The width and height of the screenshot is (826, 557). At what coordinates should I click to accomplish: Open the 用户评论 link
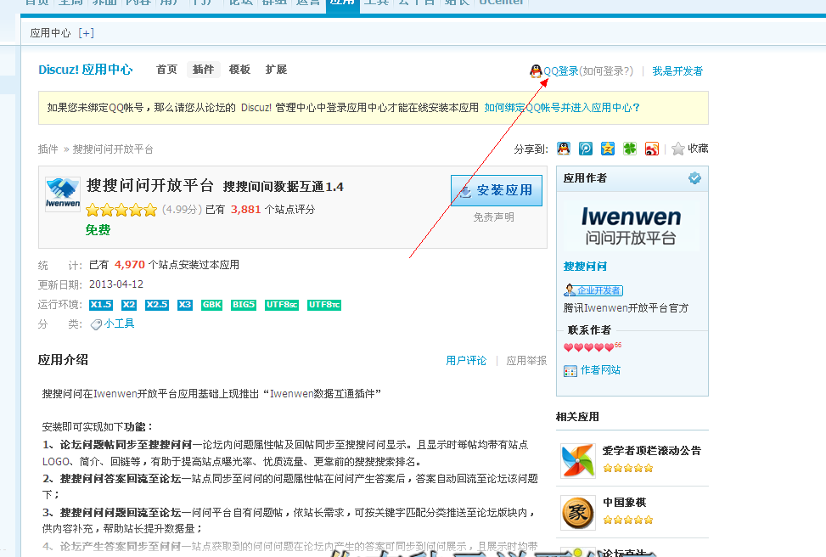(x=466, y=361)
